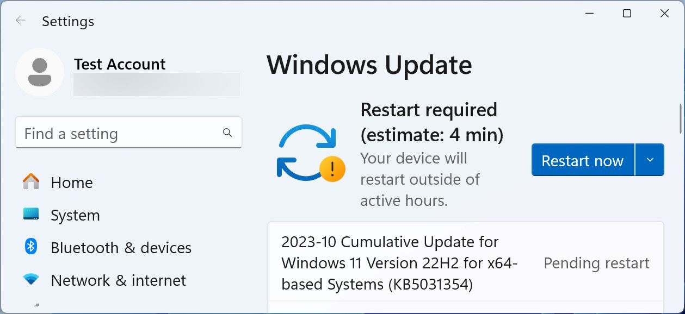Viewport: 685px width, 314px height.
Task: Click the Test Account profile avatar
Action: pyautogui.click(x=40, y=72)
